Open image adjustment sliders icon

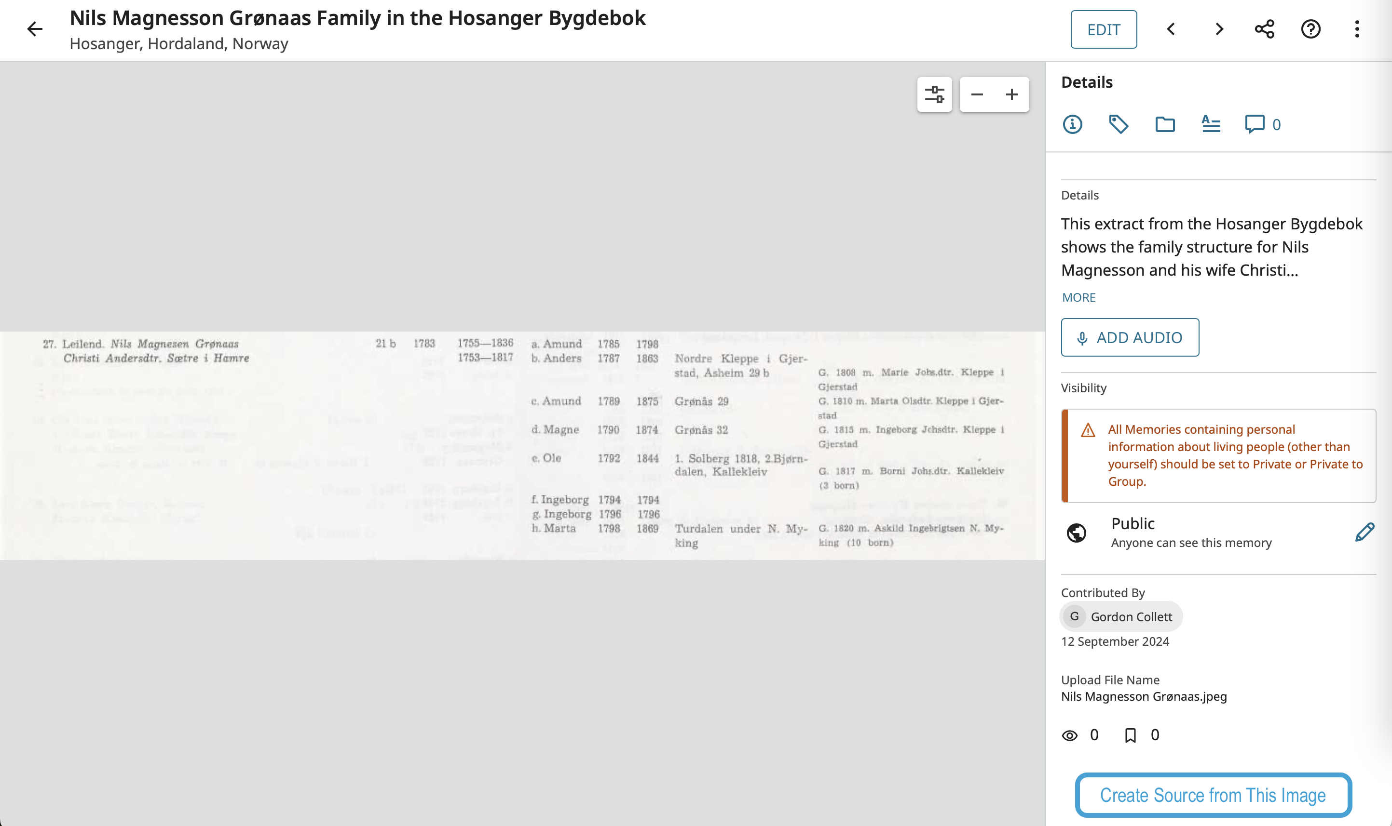coord(934,94)
